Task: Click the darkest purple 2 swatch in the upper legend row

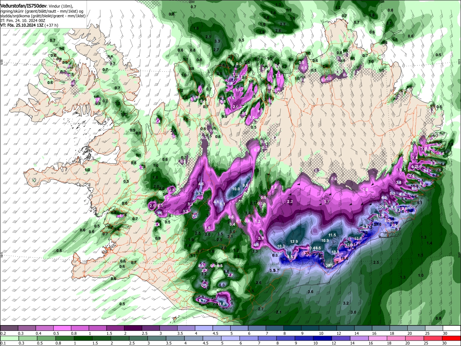Action: [133, 328]
